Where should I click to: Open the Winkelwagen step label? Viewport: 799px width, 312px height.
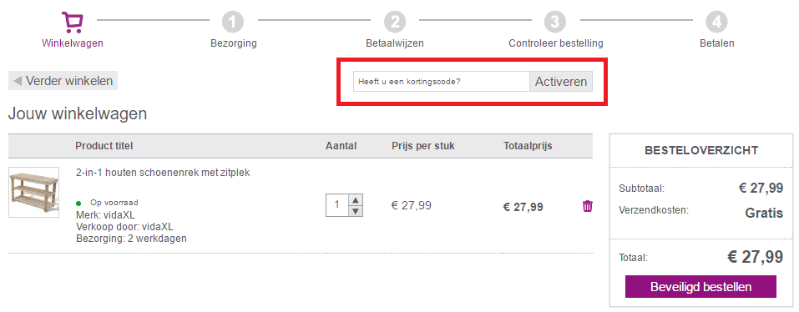[x=73, y=43]
